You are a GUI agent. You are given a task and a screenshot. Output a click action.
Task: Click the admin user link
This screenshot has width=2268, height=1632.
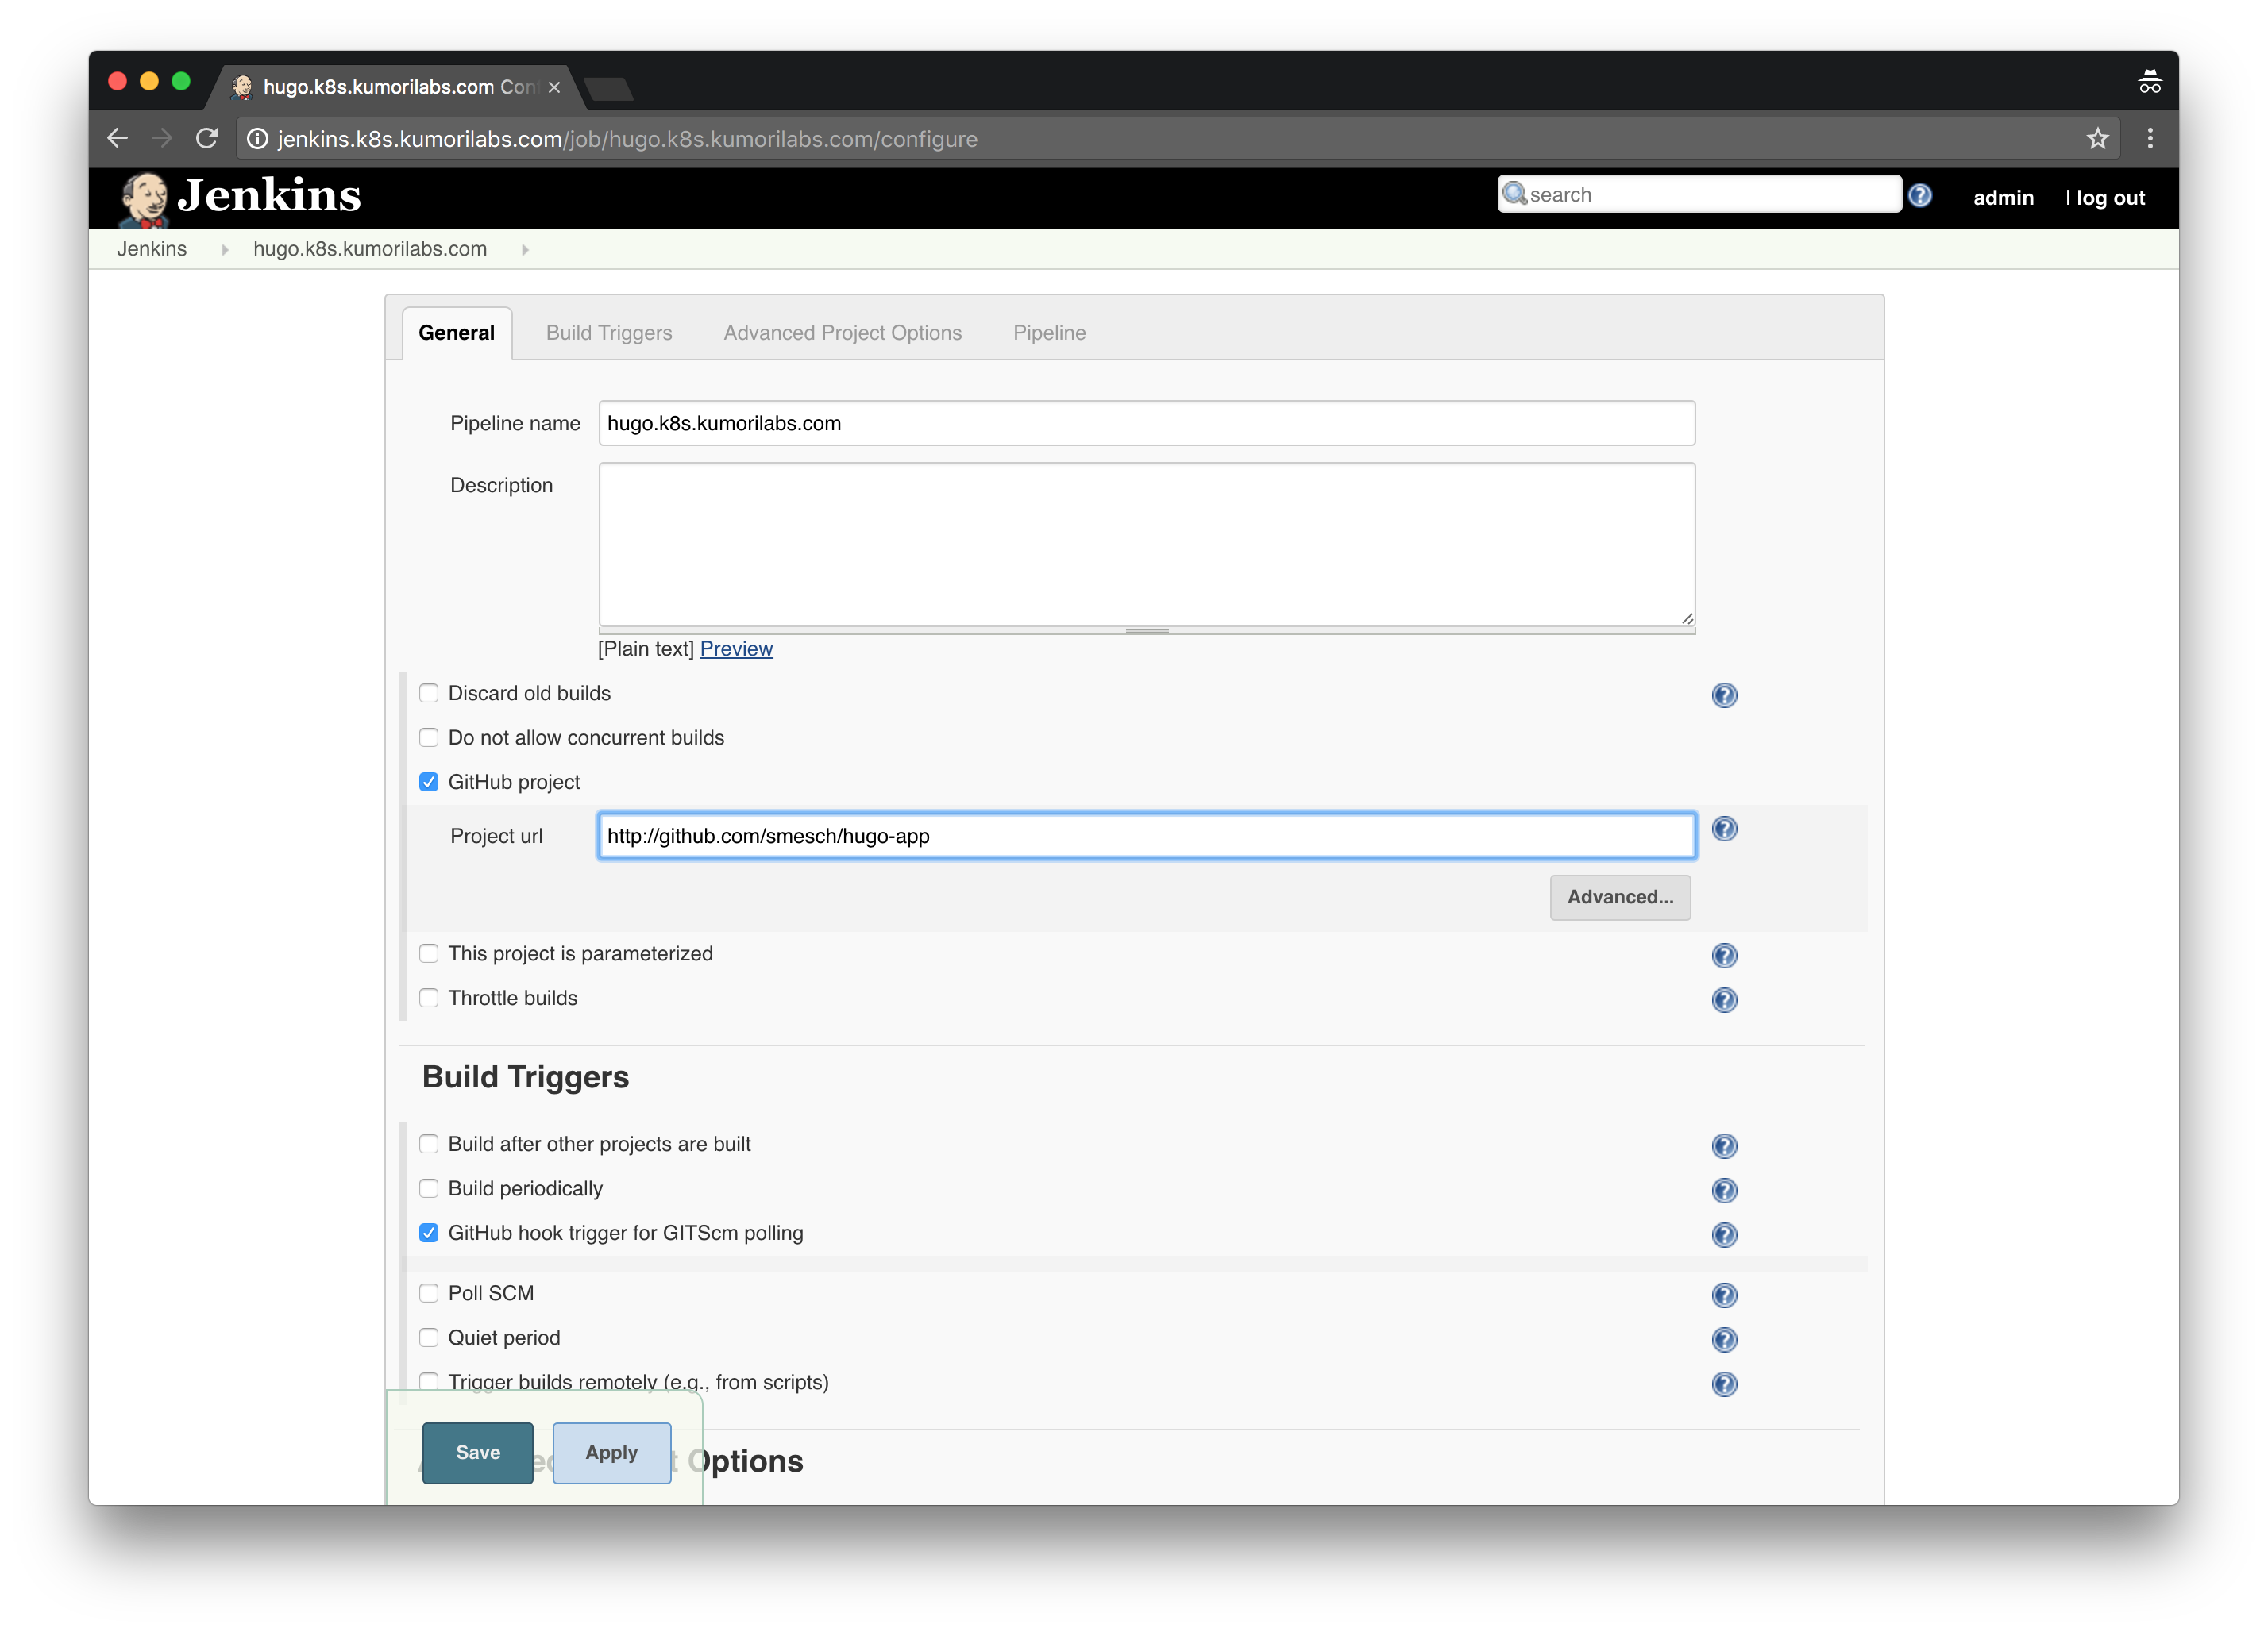coord(2003,198)
